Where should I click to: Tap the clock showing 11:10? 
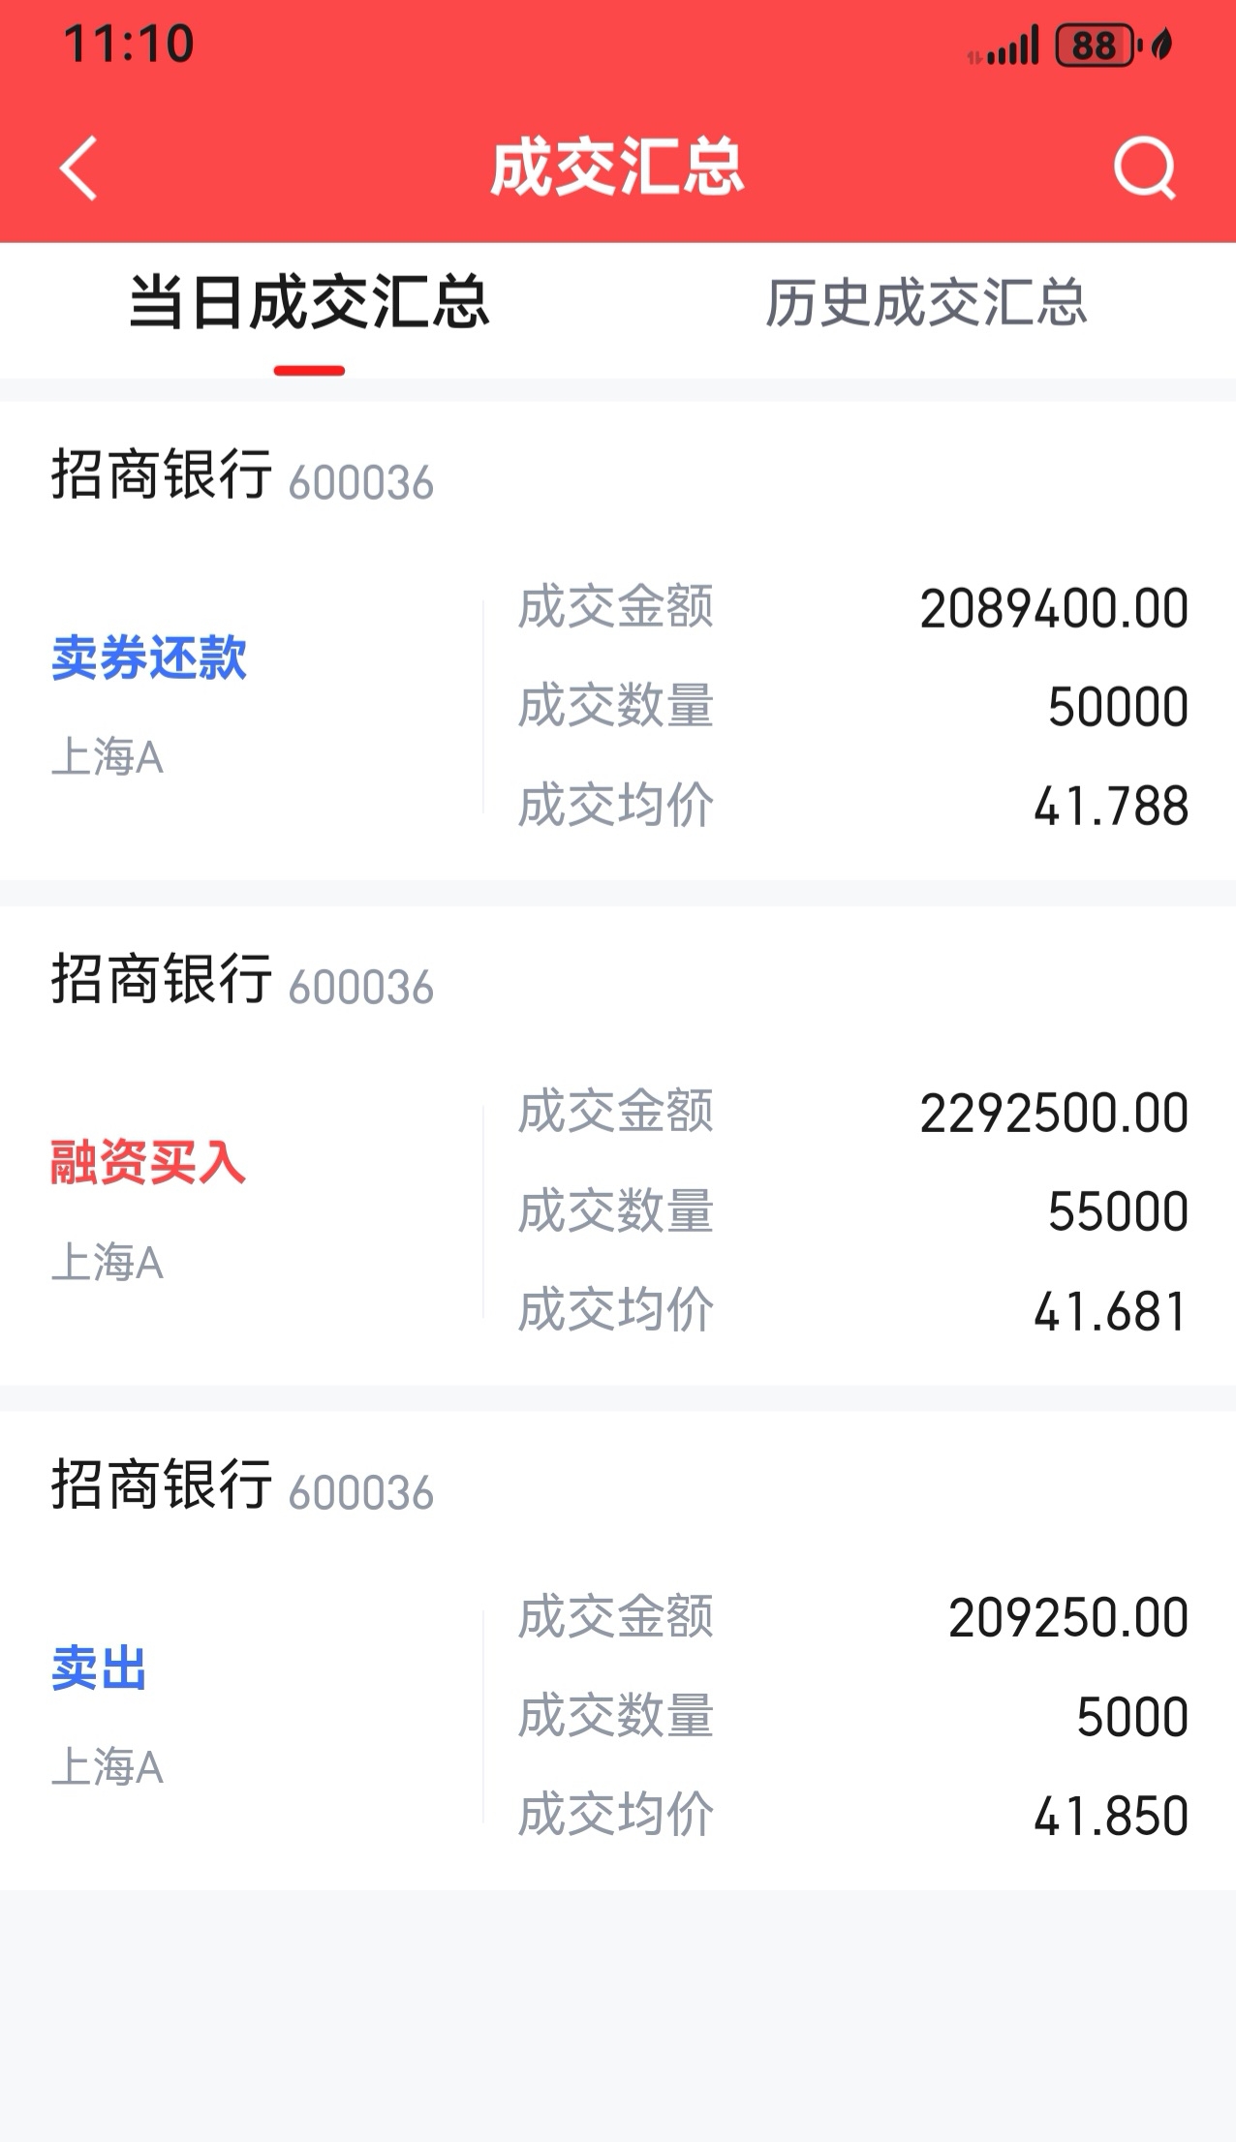(x=129, y=45)
